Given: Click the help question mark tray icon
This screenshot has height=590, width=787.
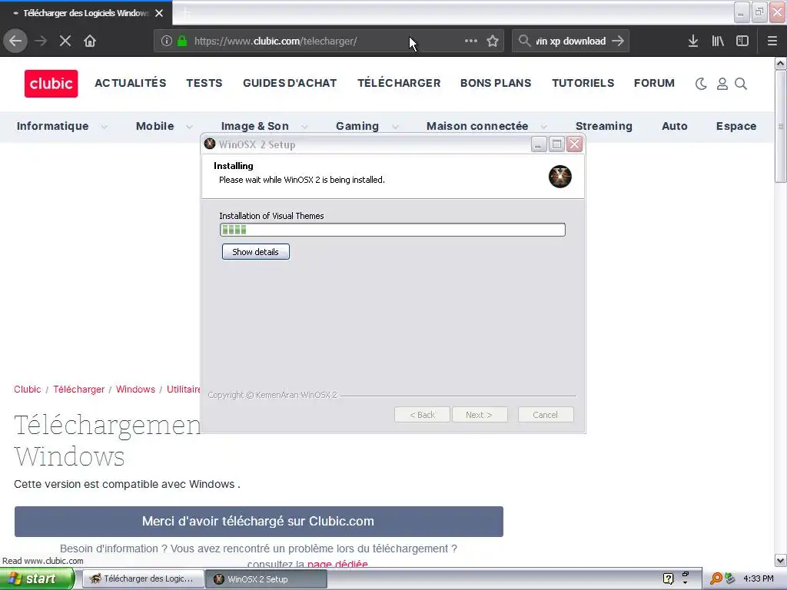Looking at the screenshot, I should pos(668,578).
